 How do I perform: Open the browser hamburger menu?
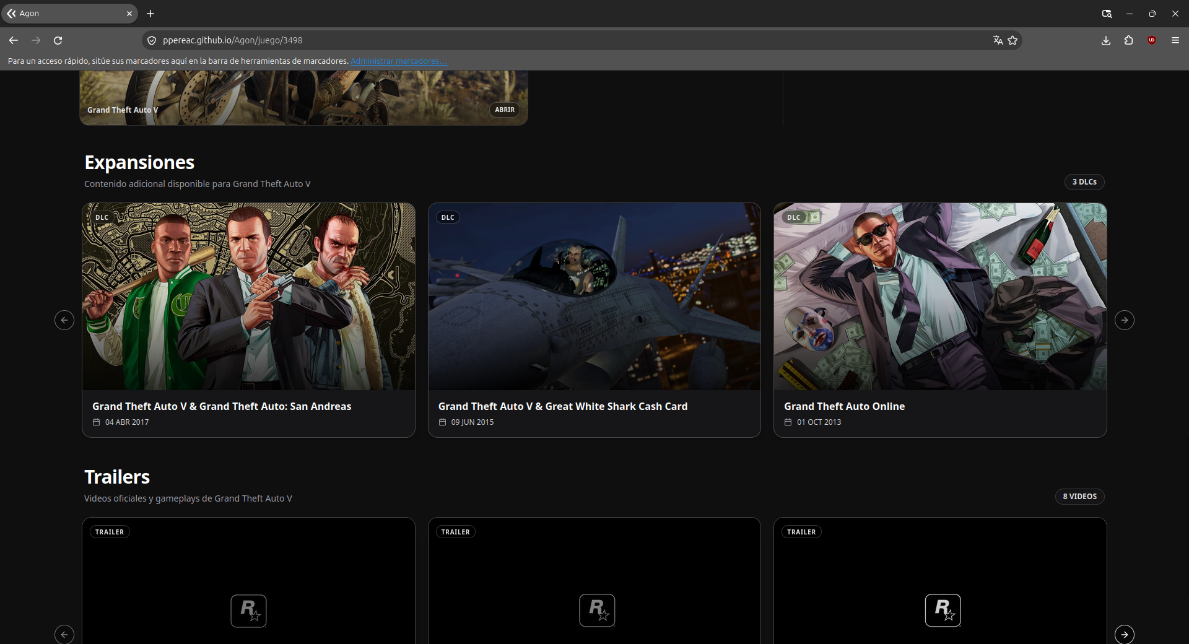point(1175,40)
